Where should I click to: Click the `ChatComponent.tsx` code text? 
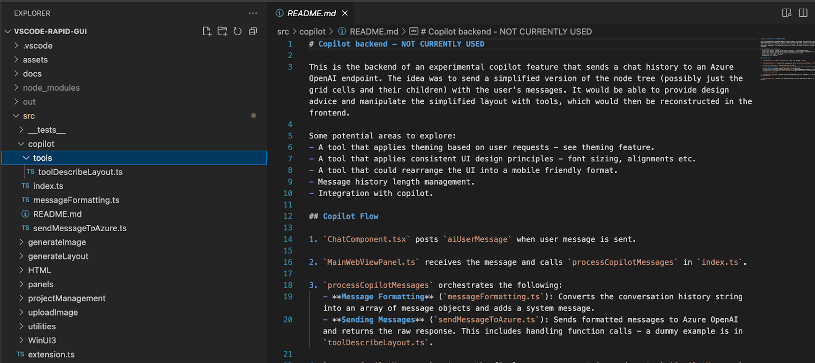[367, 239]
